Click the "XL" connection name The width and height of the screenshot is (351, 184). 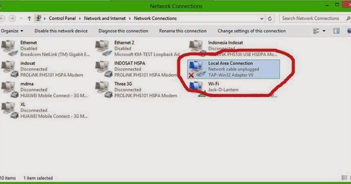(23, 104)
